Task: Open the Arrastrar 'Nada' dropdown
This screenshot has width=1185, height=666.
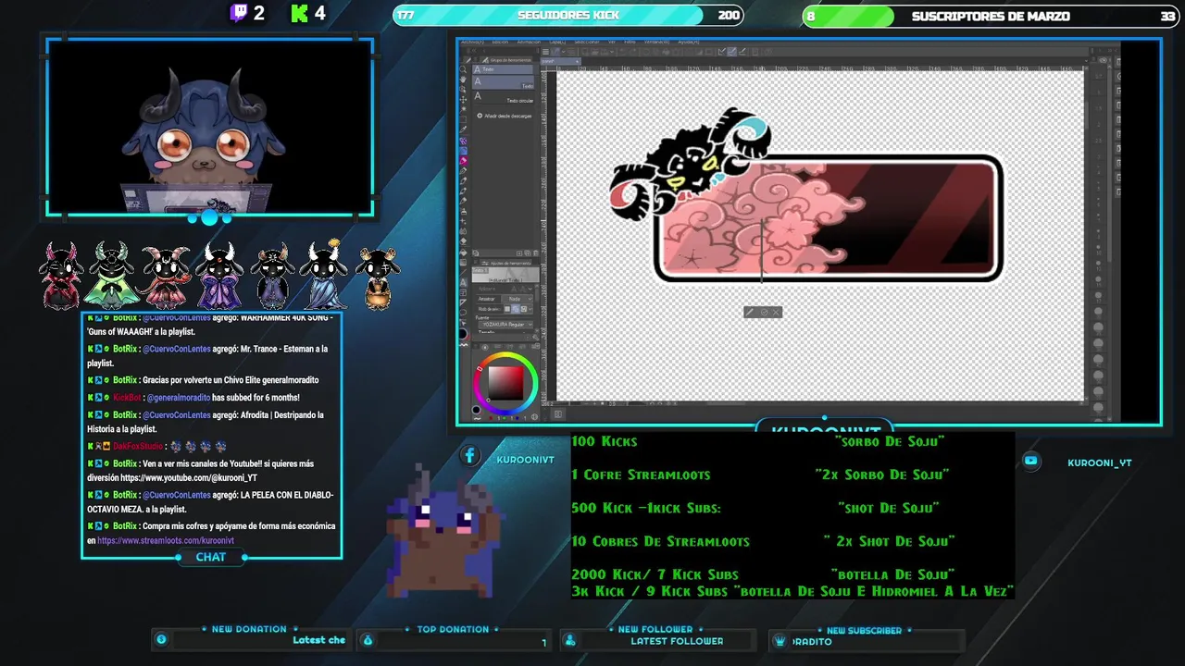Action: [x=517, y=299]
